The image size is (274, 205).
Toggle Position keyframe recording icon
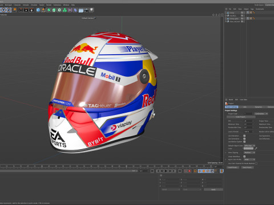point(200,171)
